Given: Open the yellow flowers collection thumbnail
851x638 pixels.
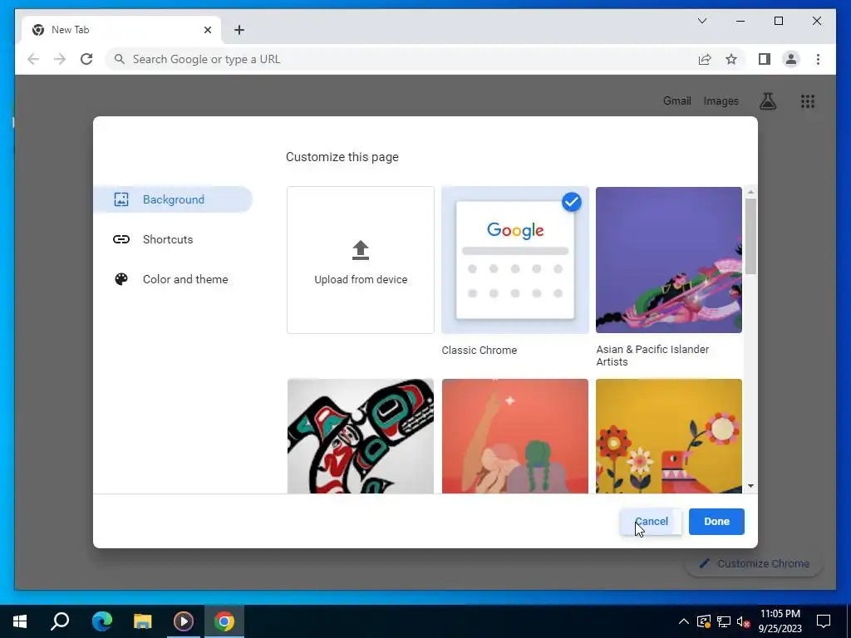Looking at the screenshot, I should pyautogui.click(x=669, y=436).
